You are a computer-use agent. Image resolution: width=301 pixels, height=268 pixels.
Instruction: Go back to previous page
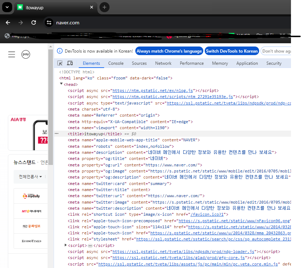(x=8, y=23)
